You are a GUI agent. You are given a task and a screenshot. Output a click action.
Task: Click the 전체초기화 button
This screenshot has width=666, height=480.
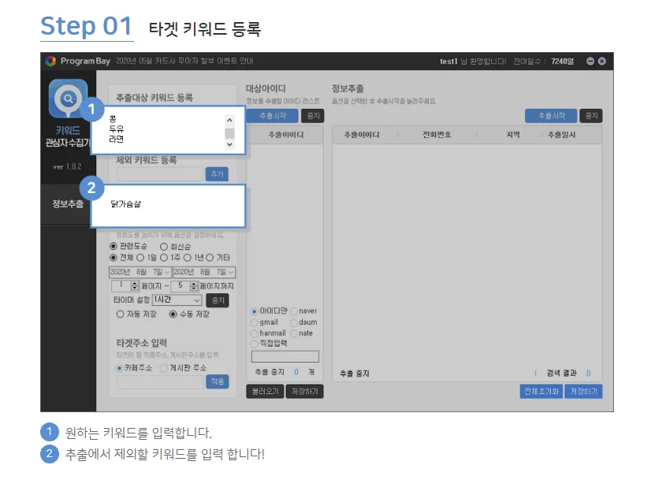pos(541,392)
